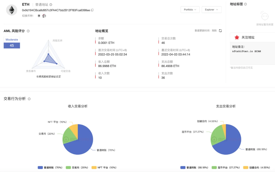Click the 交易所 (20%) pie label
Screen dimensions: 275x172
47,134
